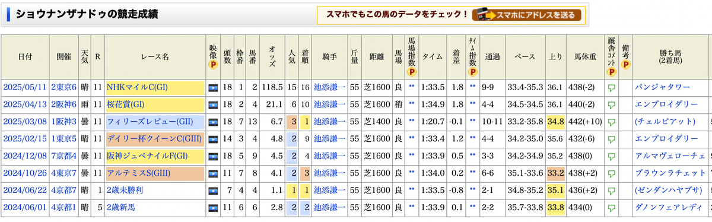Click the highlighted 上り value 34.8
712x222 pixels.
(x=555, y=122)
